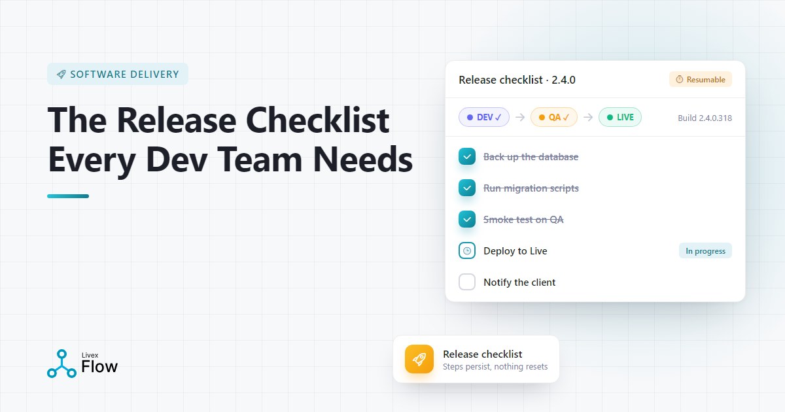
Task: Uncheck Back up the database checkbox
Action: (x=467, y=156)
